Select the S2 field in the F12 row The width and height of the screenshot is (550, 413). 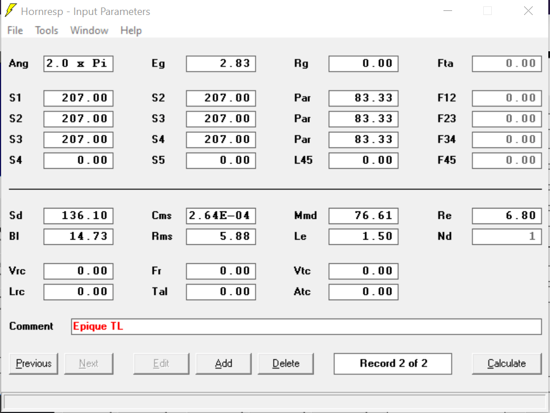tap(221, 98)
